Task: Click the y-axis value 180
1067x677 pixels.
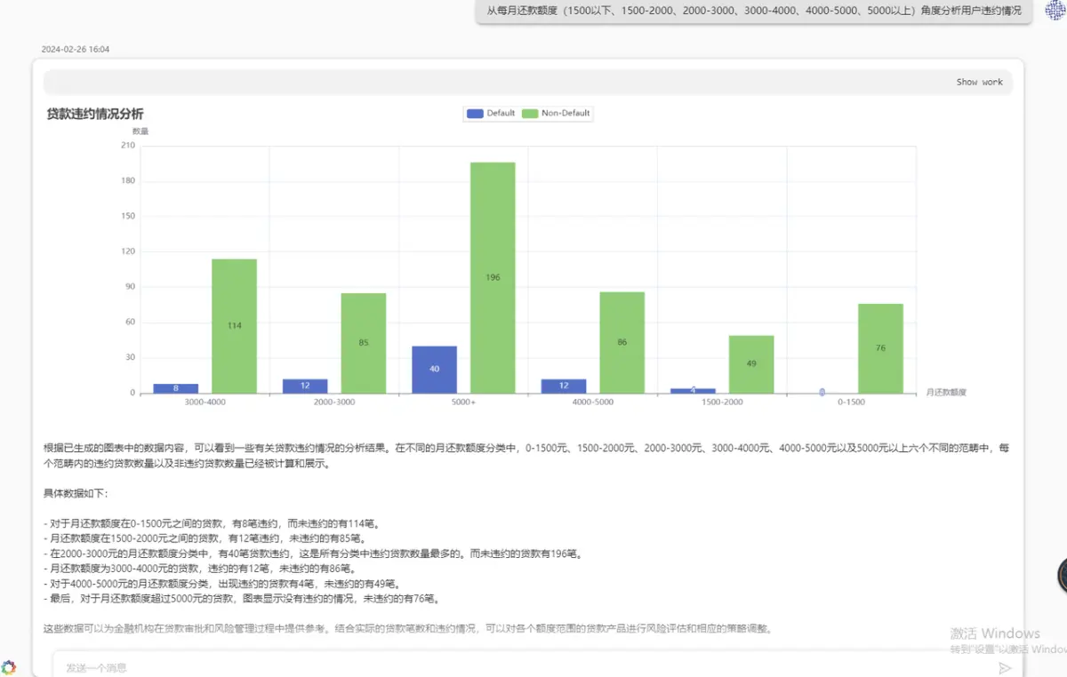Action: tap(128, 181)
